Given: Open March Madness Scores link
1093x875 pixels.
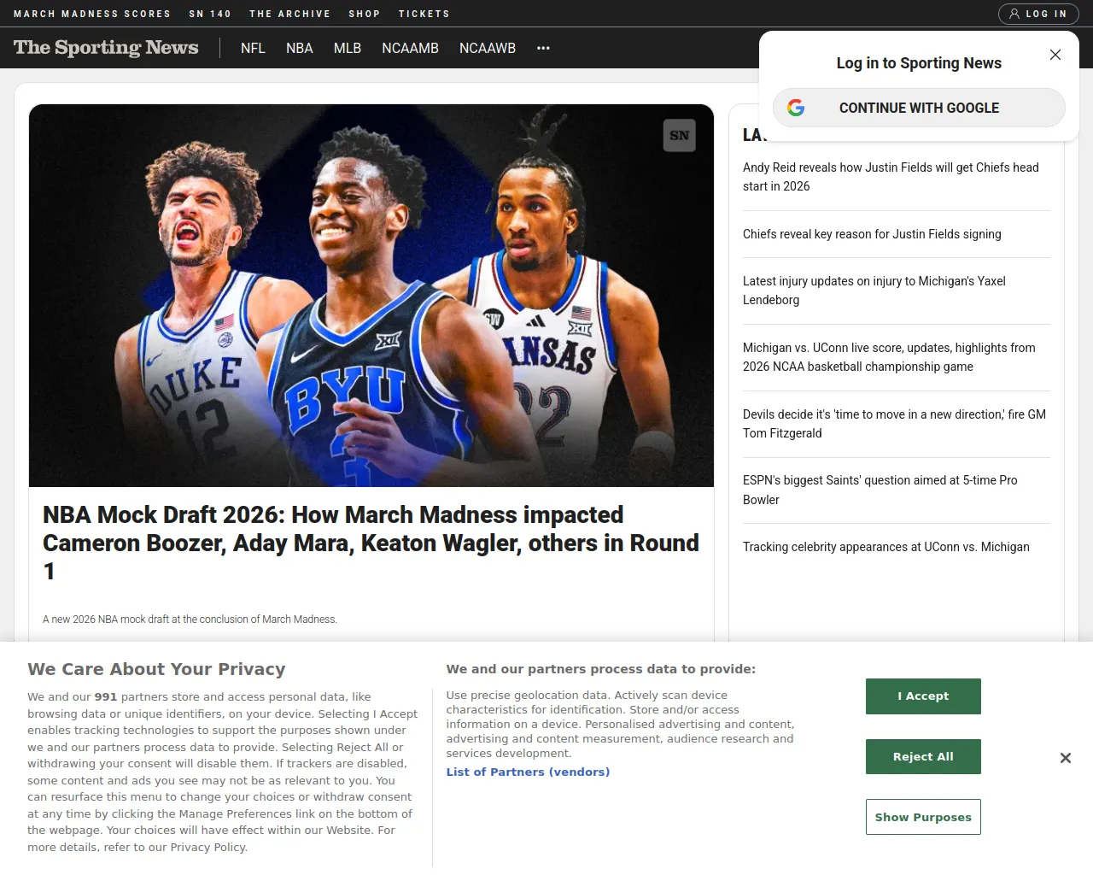Looking at the screenshot, I should click(x=92, y=14).
